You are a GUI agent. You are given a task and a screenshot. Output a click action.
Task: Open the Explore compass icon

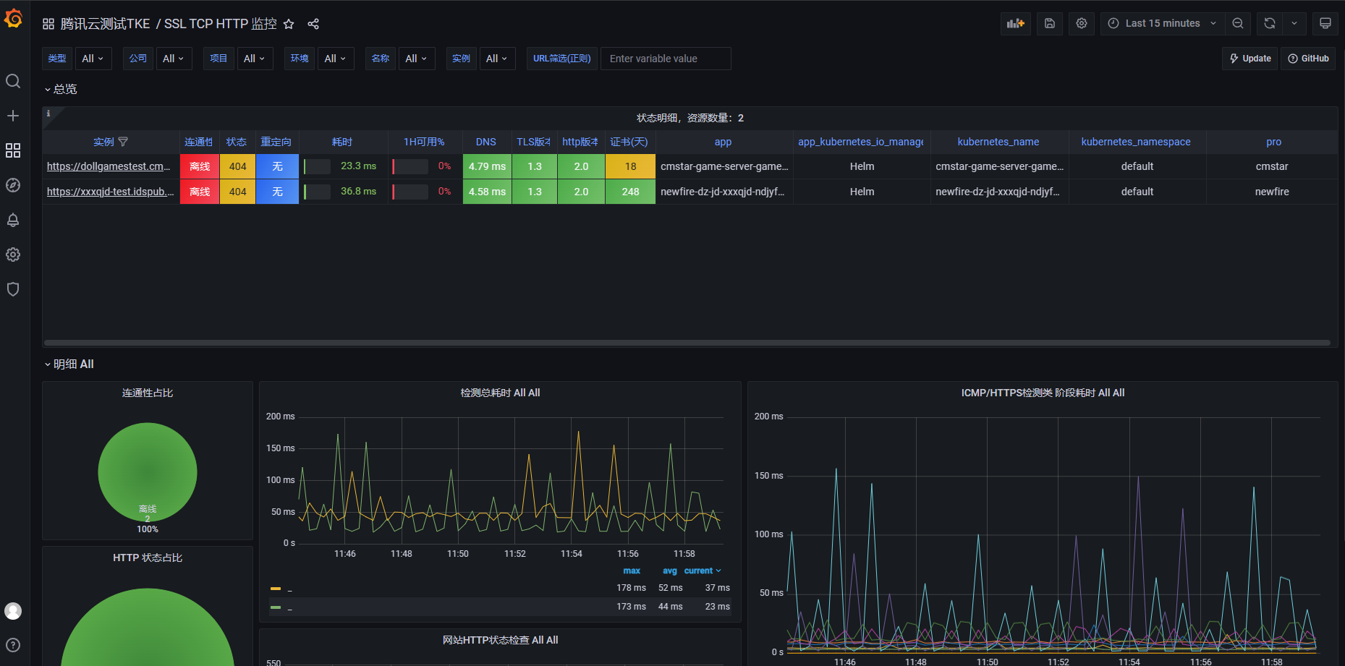[x=13, y=185]
